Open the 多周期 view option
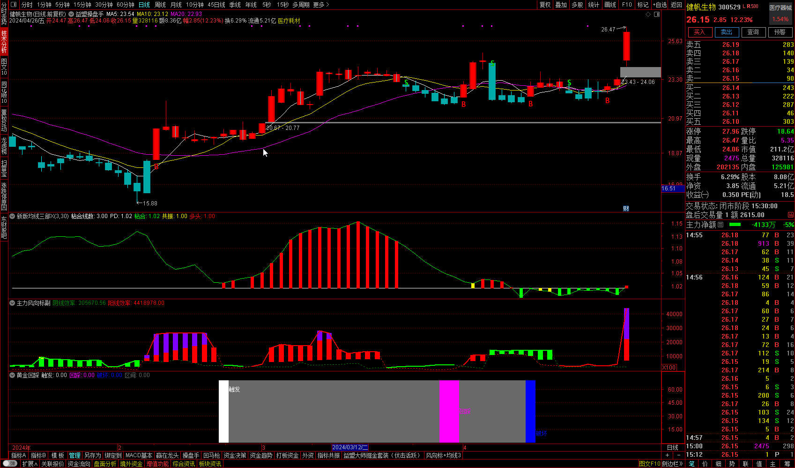The width and height of the screenshot is (795, 468). 301,5
